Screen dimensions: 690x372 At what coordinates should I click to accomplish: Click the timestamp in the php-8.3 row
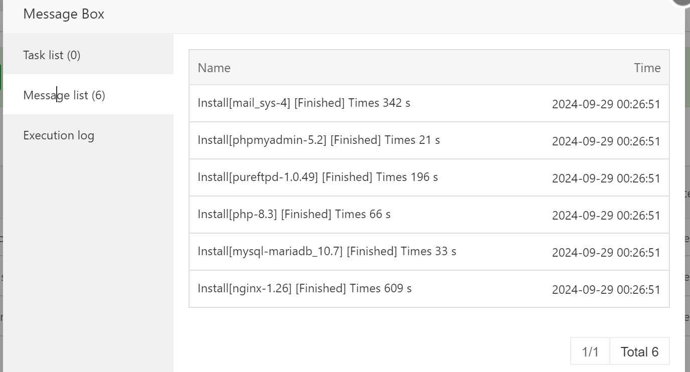[606, 216]
